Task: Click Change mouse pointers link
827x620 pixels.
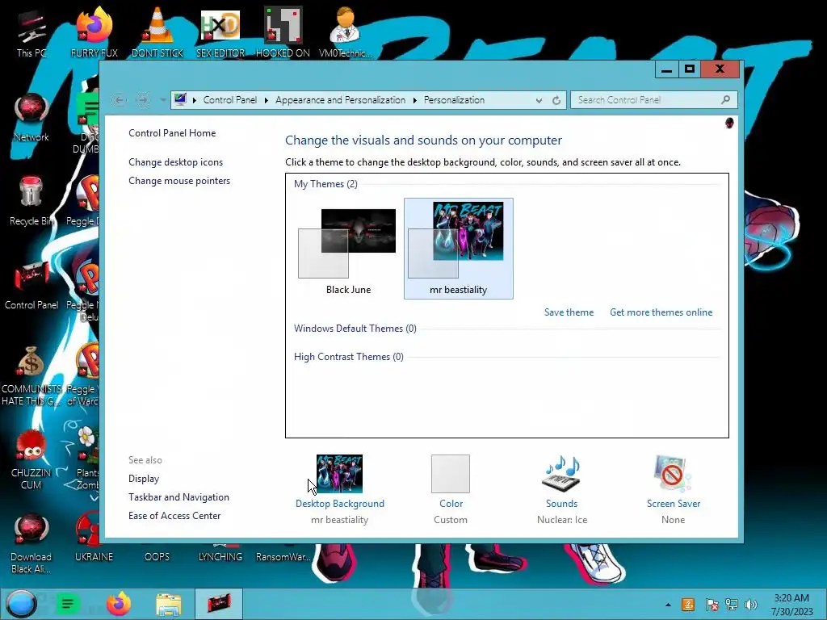Action: pos(179,181)
